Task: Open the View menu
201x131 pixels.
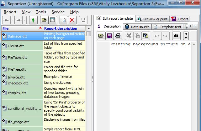Action: (x=26, y=12)
